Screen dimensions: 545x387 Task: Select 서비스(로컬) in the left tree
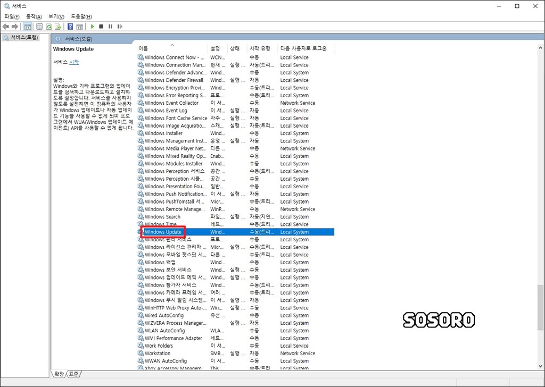24,37
